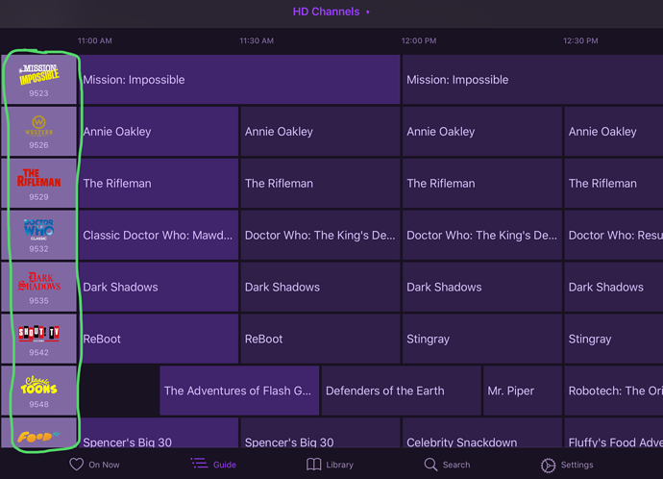Screen dimensions: 663x479
Task: Select the 11:00 AM The Rifleman program
Action: tap(159, 183)
